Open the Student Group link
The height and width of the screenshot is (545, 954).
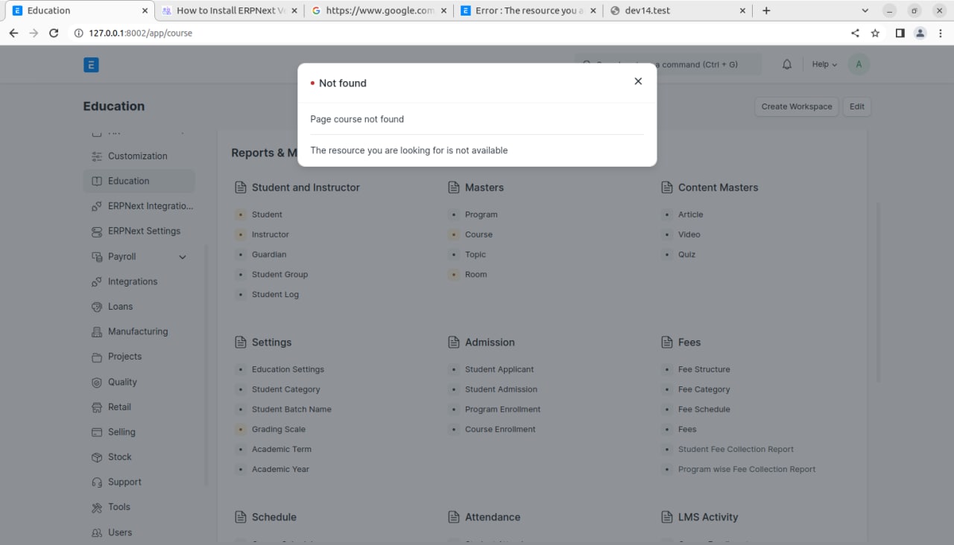(279, 275)
